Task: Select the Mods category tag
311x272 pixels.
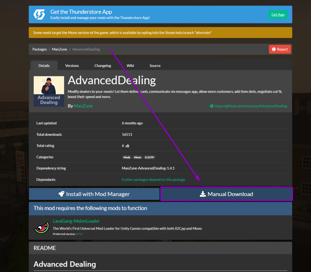Action: click(x=127, y=157)
